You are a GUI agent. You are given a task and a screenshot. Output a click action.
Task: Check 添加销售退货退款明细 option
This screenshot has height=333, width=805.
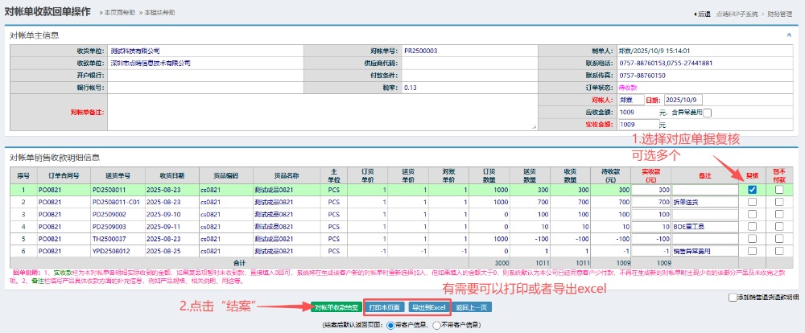(x=731, y=297)
